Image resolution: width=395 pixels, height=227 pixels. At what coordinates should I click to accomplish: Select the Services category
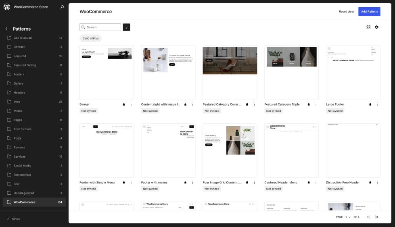coord(34,156)
